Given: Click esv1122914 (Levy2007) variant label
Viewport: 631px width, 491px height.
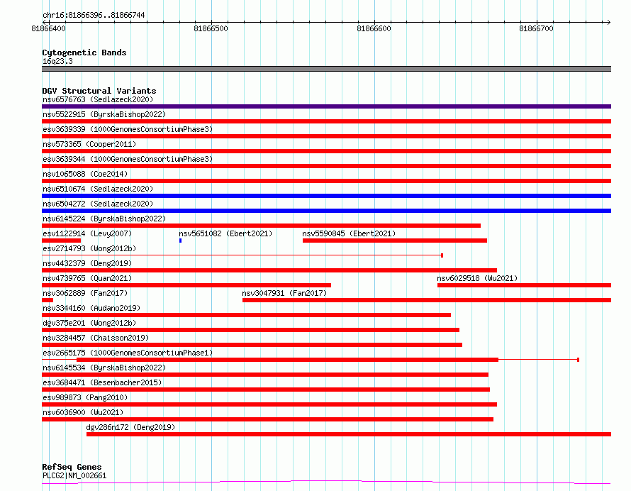Looking at the screenshot, I should pos(87,233).
